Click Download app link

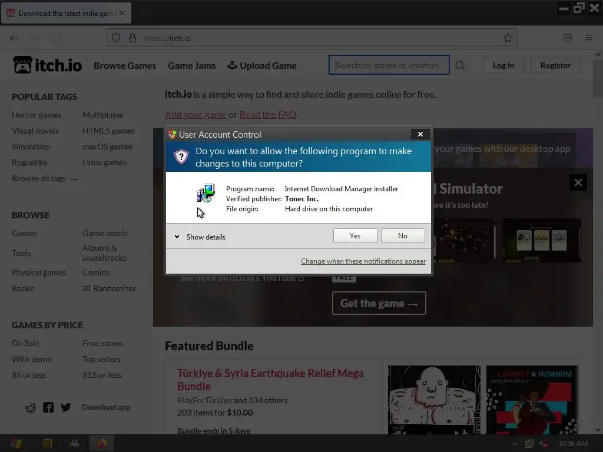106,407
